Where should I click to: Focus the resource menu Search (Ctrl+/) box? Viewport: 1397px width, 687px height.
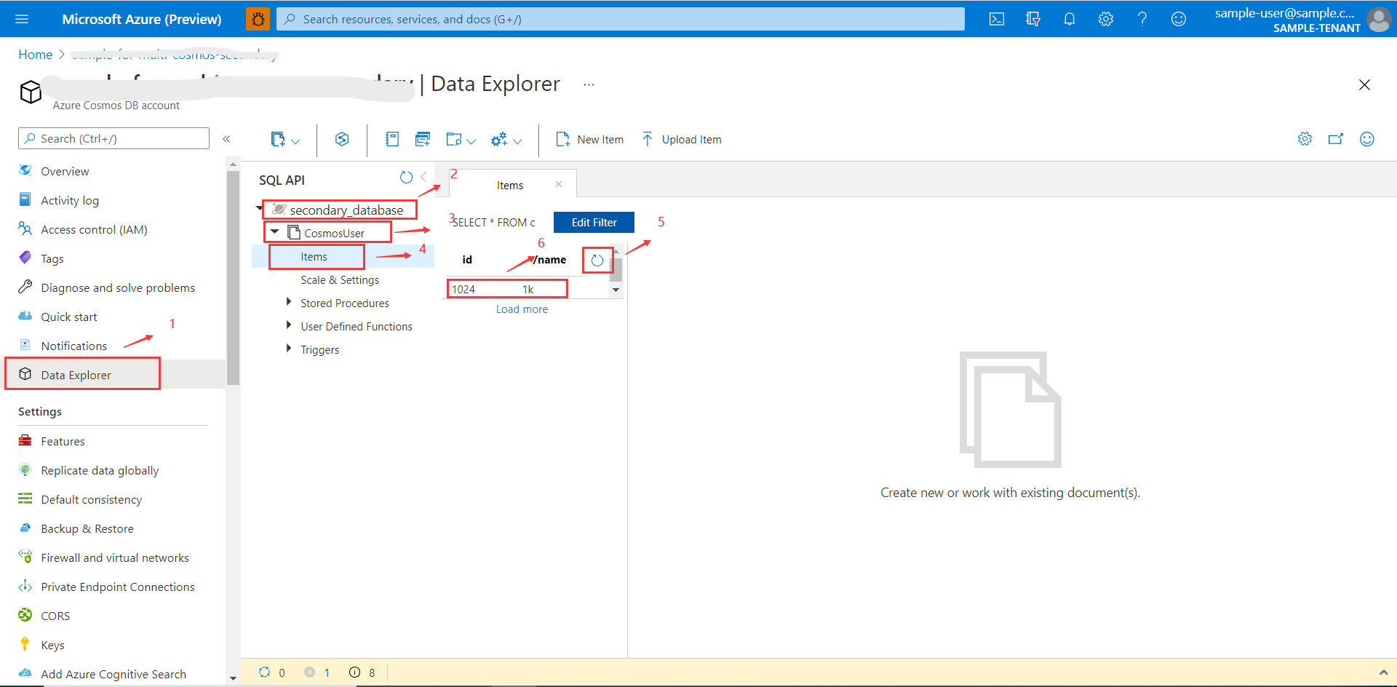(114, 138)
